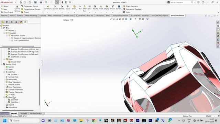This screenshot has height=124, width=220.
Task: Click the Save icon in the title bar
Action: pos(35,2)
